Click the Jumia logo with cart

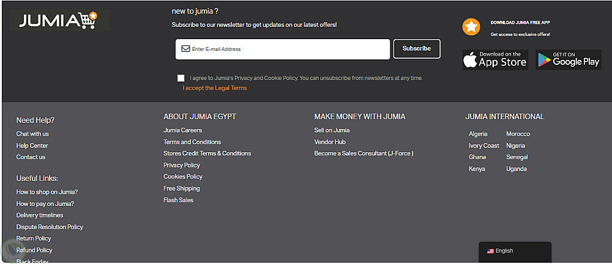click(x=59, y=21)
